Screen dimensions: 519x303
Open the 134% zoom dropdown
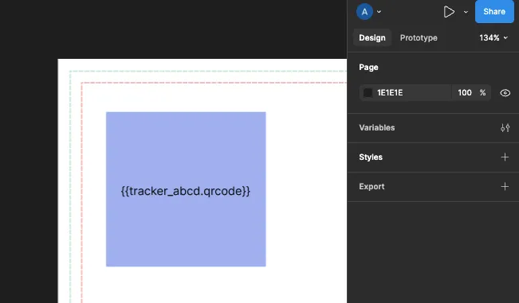tap(493, 37)
